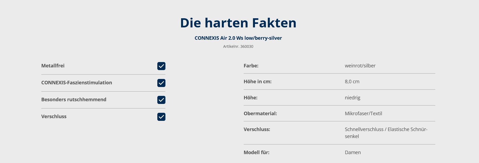Image resolution: width=479 pixels, height=163 pixels.
Task: Click the 'Farbe:' specification label
Action: [251, 66]
